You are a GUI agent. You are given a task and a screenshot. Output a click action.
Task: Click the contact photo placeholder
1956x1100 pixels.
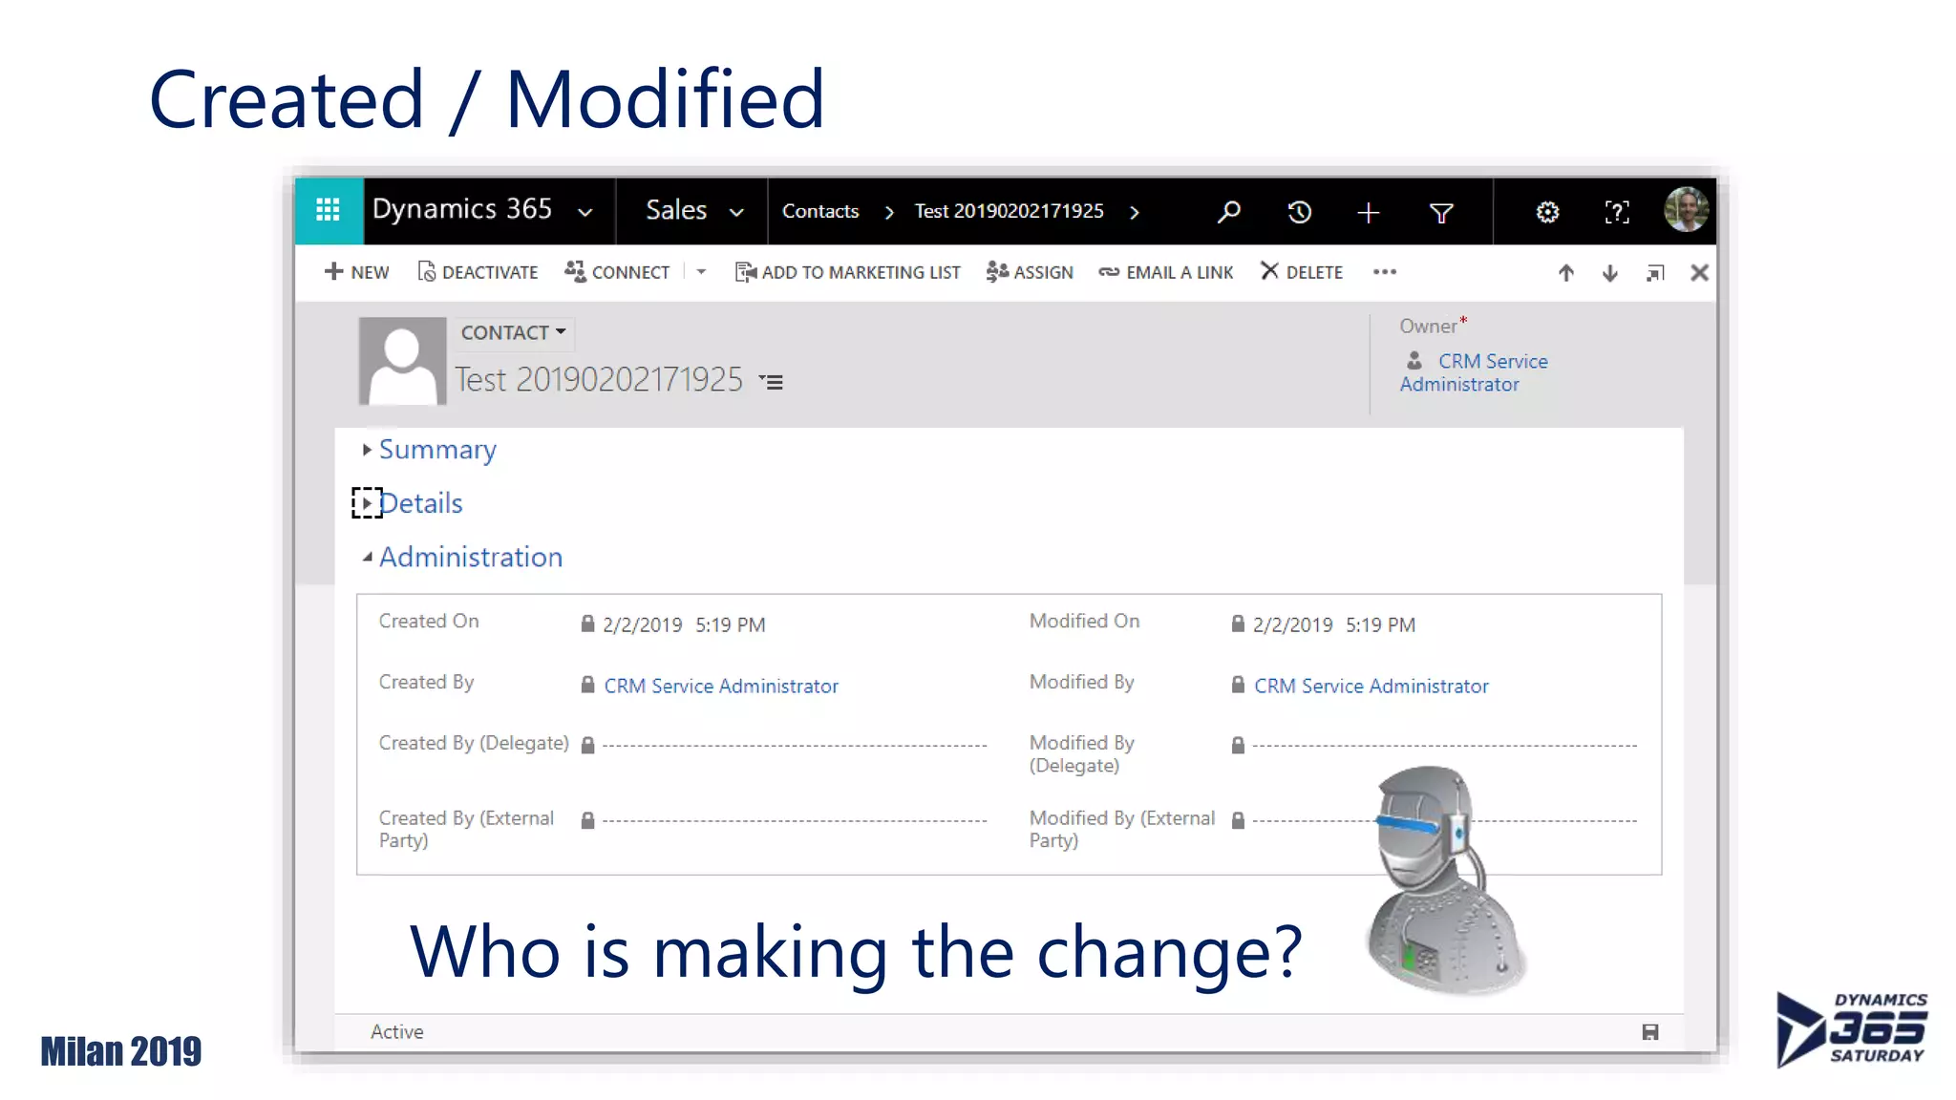point(402,361)
